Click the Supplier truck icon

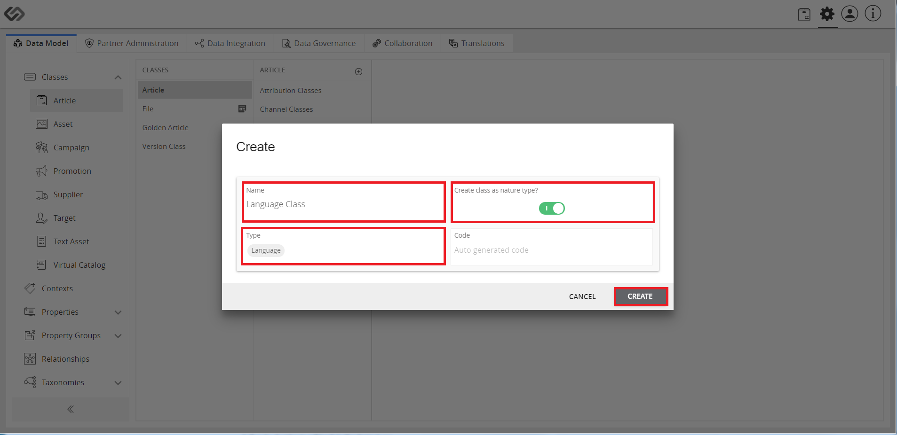(41, 195)
